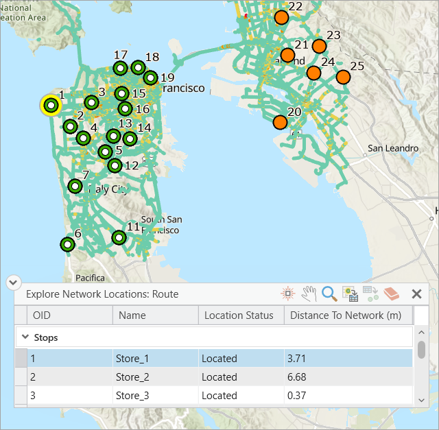Select the pan hand tool

(309, 294)
